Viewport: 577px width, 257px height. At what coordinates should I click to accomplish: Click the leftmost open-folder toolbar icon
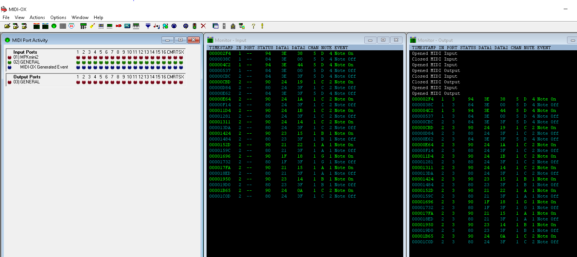pyautogui.click(x=7, y=26)
